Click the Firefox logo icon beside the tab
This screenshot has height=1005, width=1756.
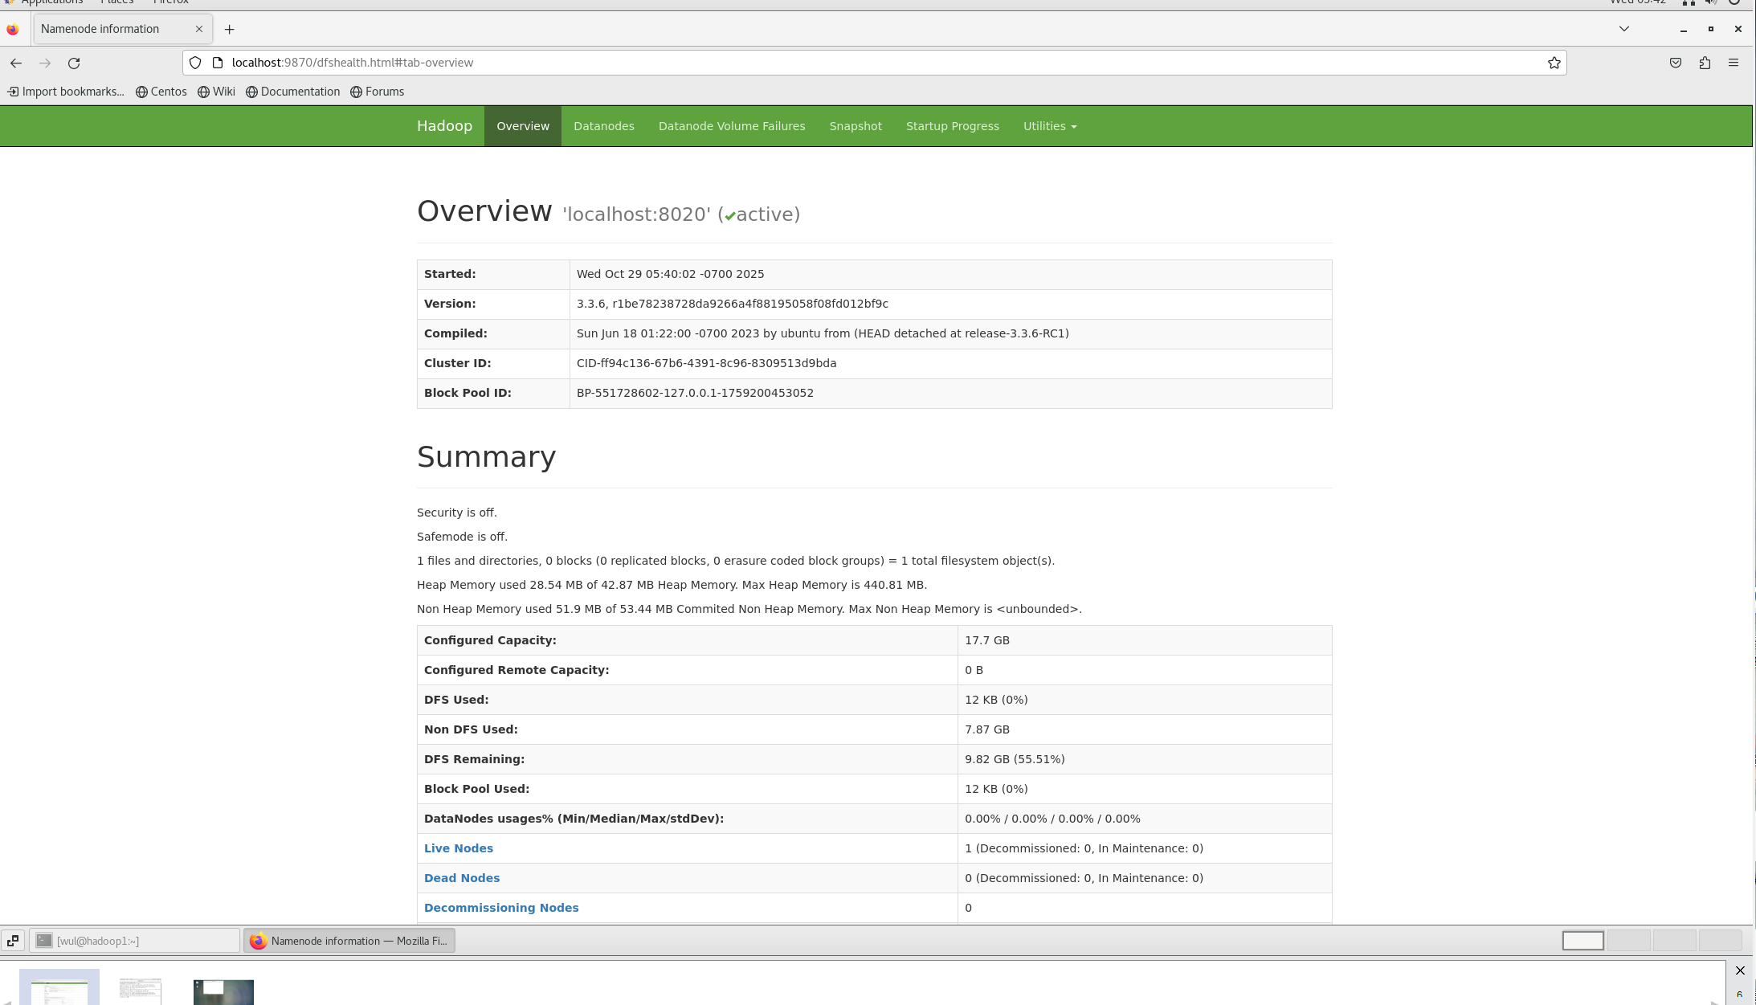13,30
